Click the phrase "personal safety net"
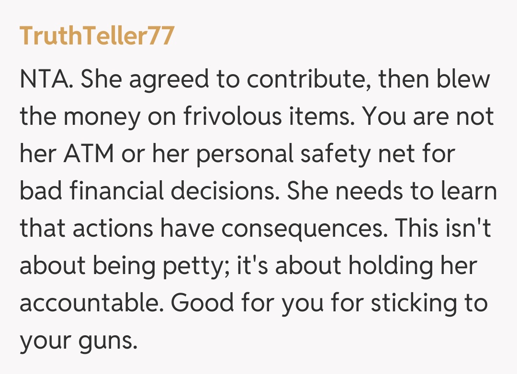517x374 pixels. click(302, 154)
